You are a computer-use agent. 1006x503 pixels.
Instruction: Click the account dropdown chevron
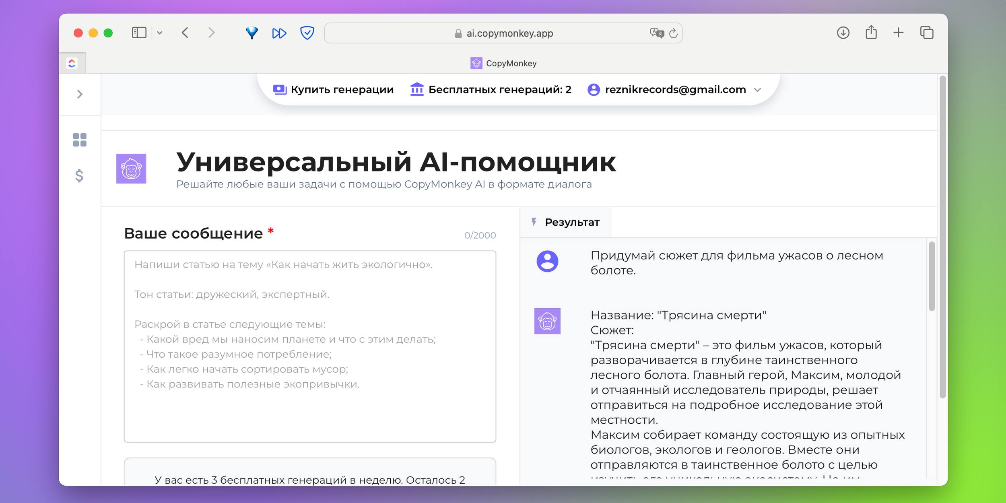(757, 90)
